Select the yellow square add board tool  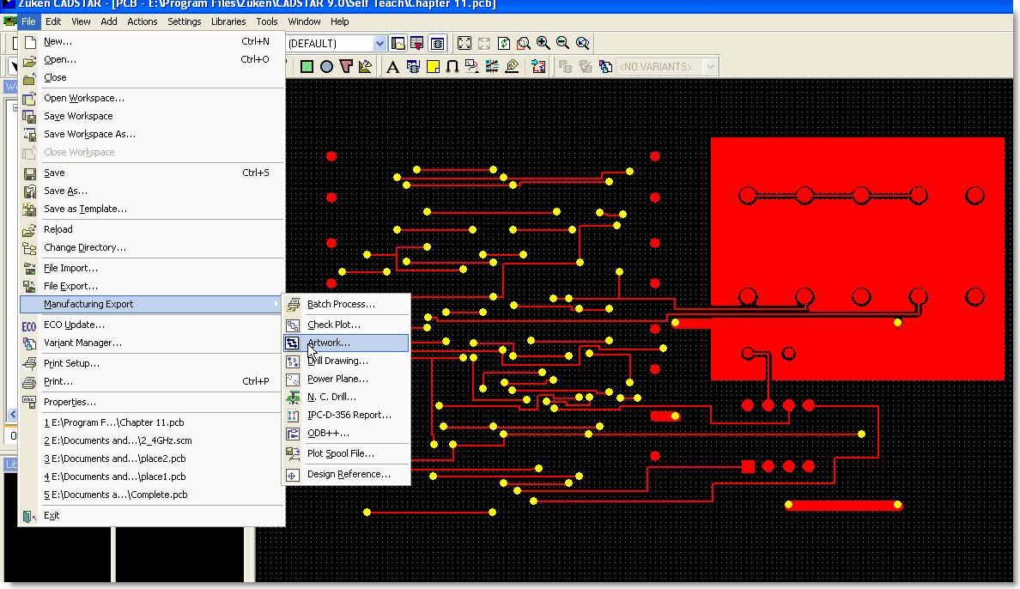tap(433, 66)
